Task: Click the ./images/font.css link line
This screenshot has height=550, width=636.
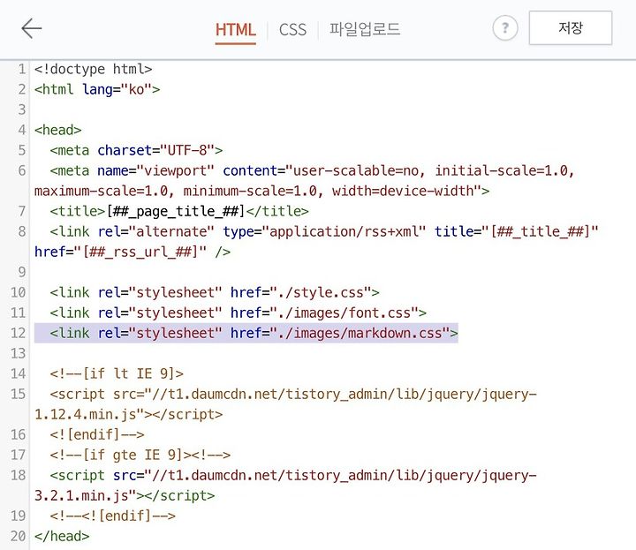Action: [238, 313]
